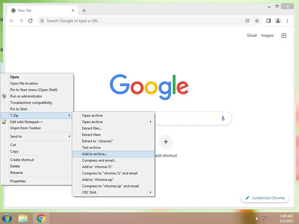
Task: Choose Create shortcut
Action: pos(36,160)
